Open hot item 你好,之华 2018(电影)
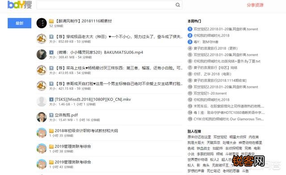The width and height of the screenshot is (286, 175). [x=213, y=74]
